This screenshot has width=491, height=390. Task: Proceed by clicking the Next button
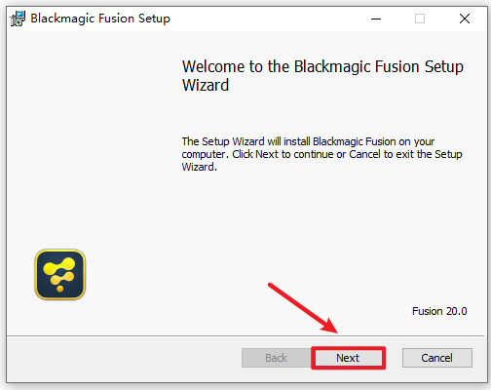click(348, 358)
